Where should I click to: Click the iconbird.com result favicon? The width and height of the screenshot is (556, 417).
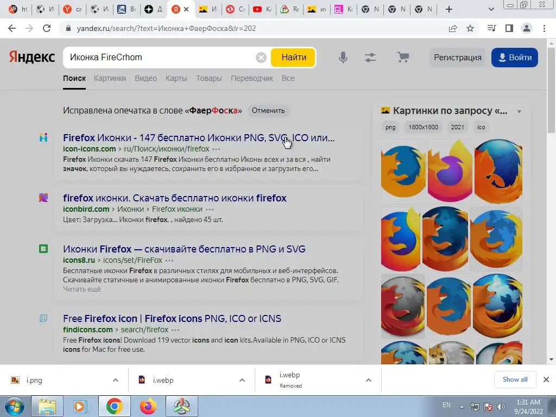coord(43,198)
